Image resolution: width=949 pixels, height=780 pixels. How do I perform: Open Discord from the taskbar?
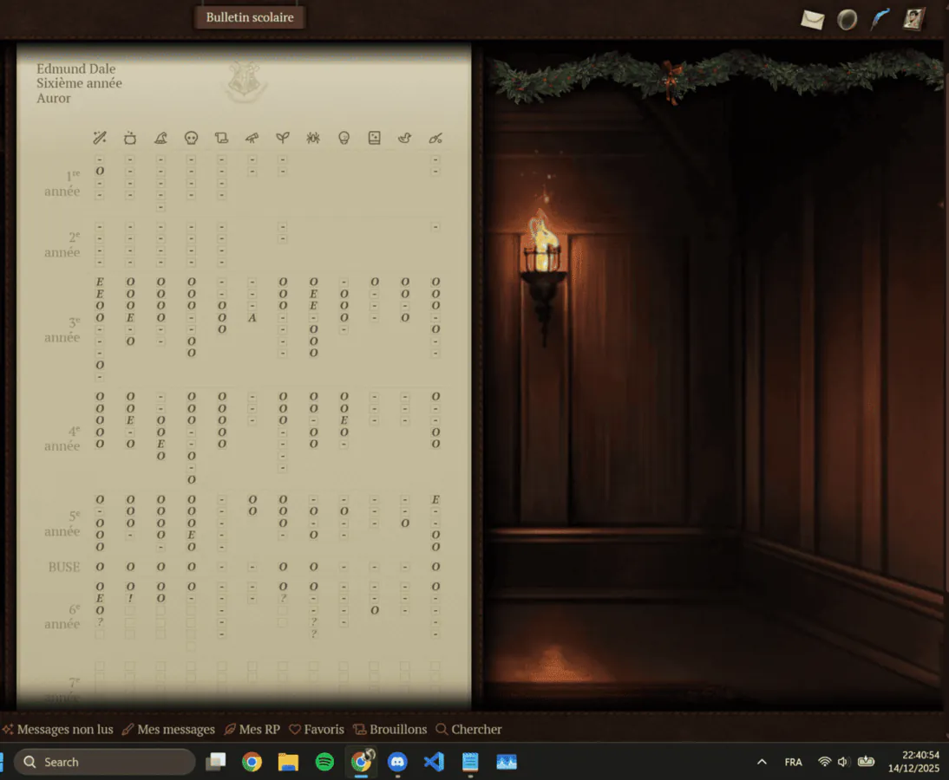pyautogui.click(x=397, y=762)
